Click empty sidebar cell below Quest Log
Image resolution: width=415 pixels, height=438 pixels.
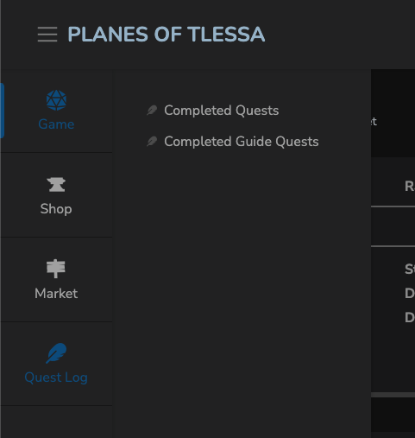56,422
